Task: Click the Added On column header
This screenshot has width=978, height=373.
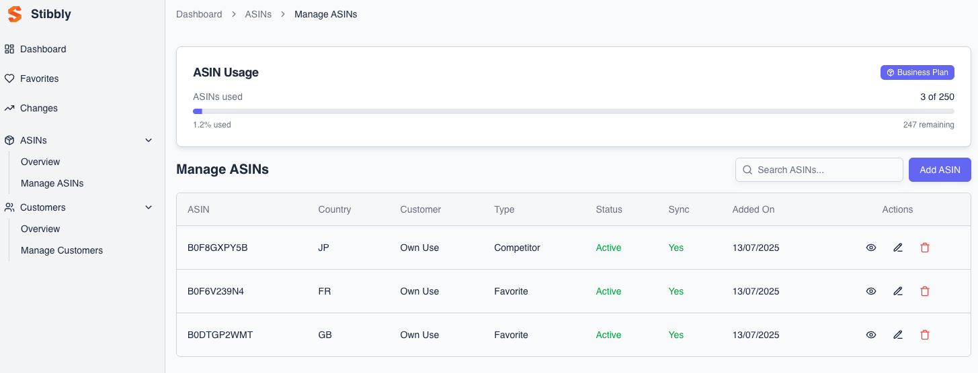Action: pyautogui.click(x=753, y=209)
